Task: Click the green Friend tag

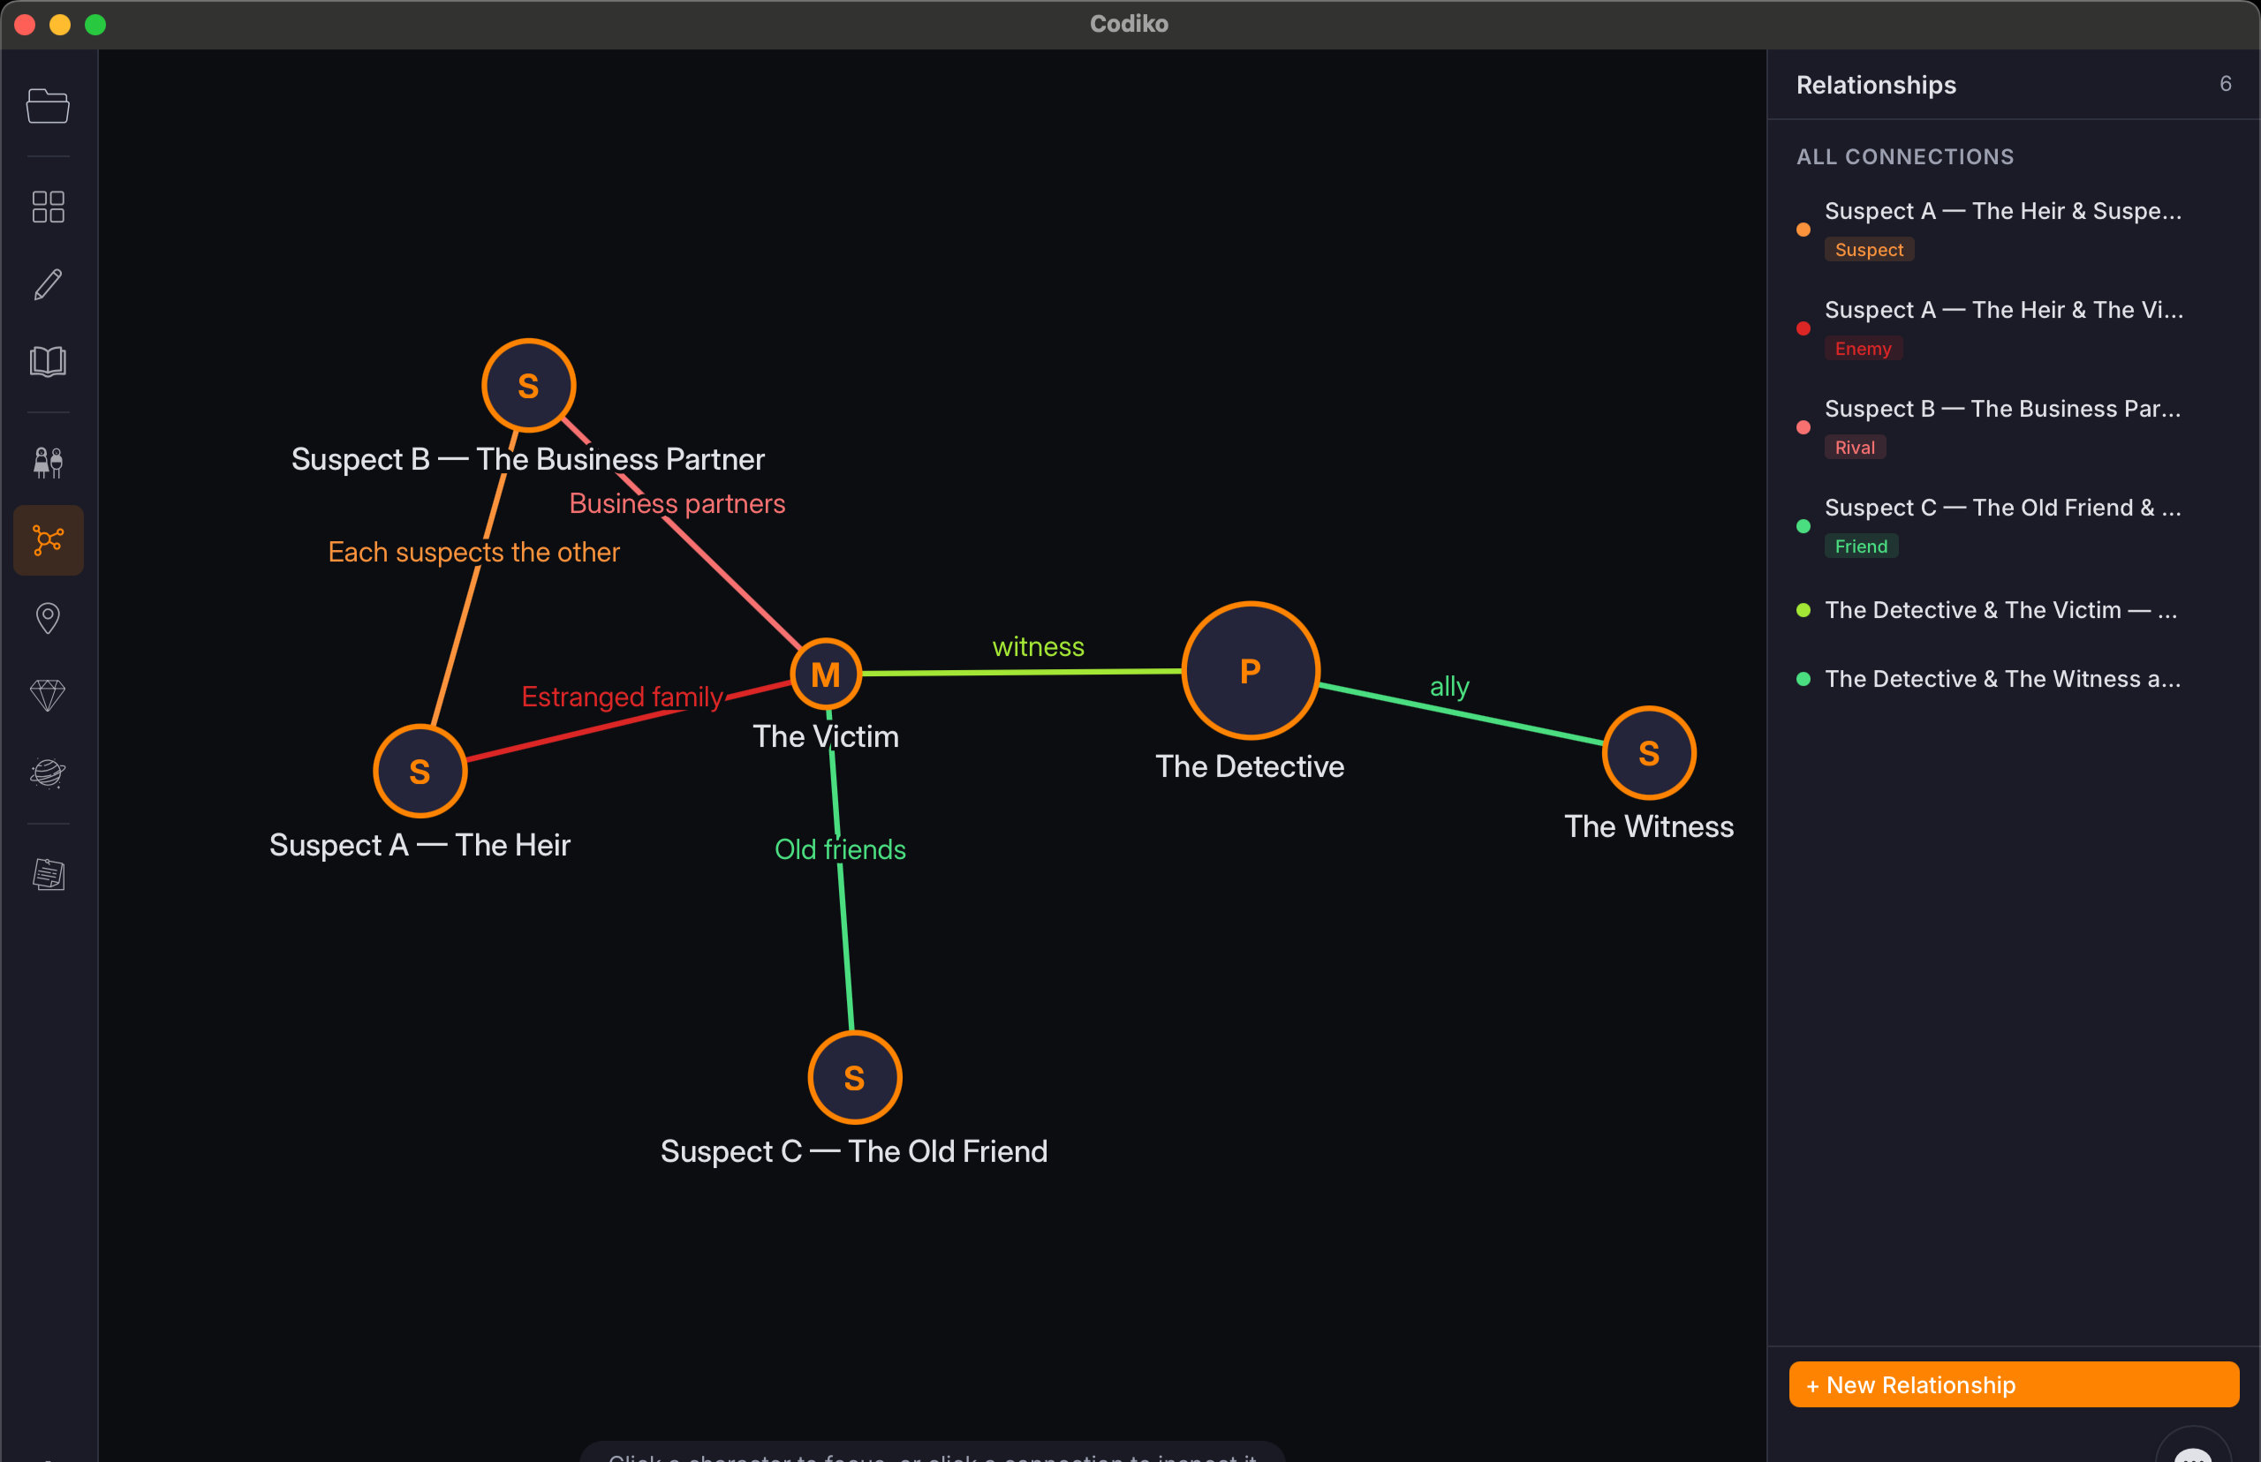Action: pyautogui.click(x=1860, y=546)
